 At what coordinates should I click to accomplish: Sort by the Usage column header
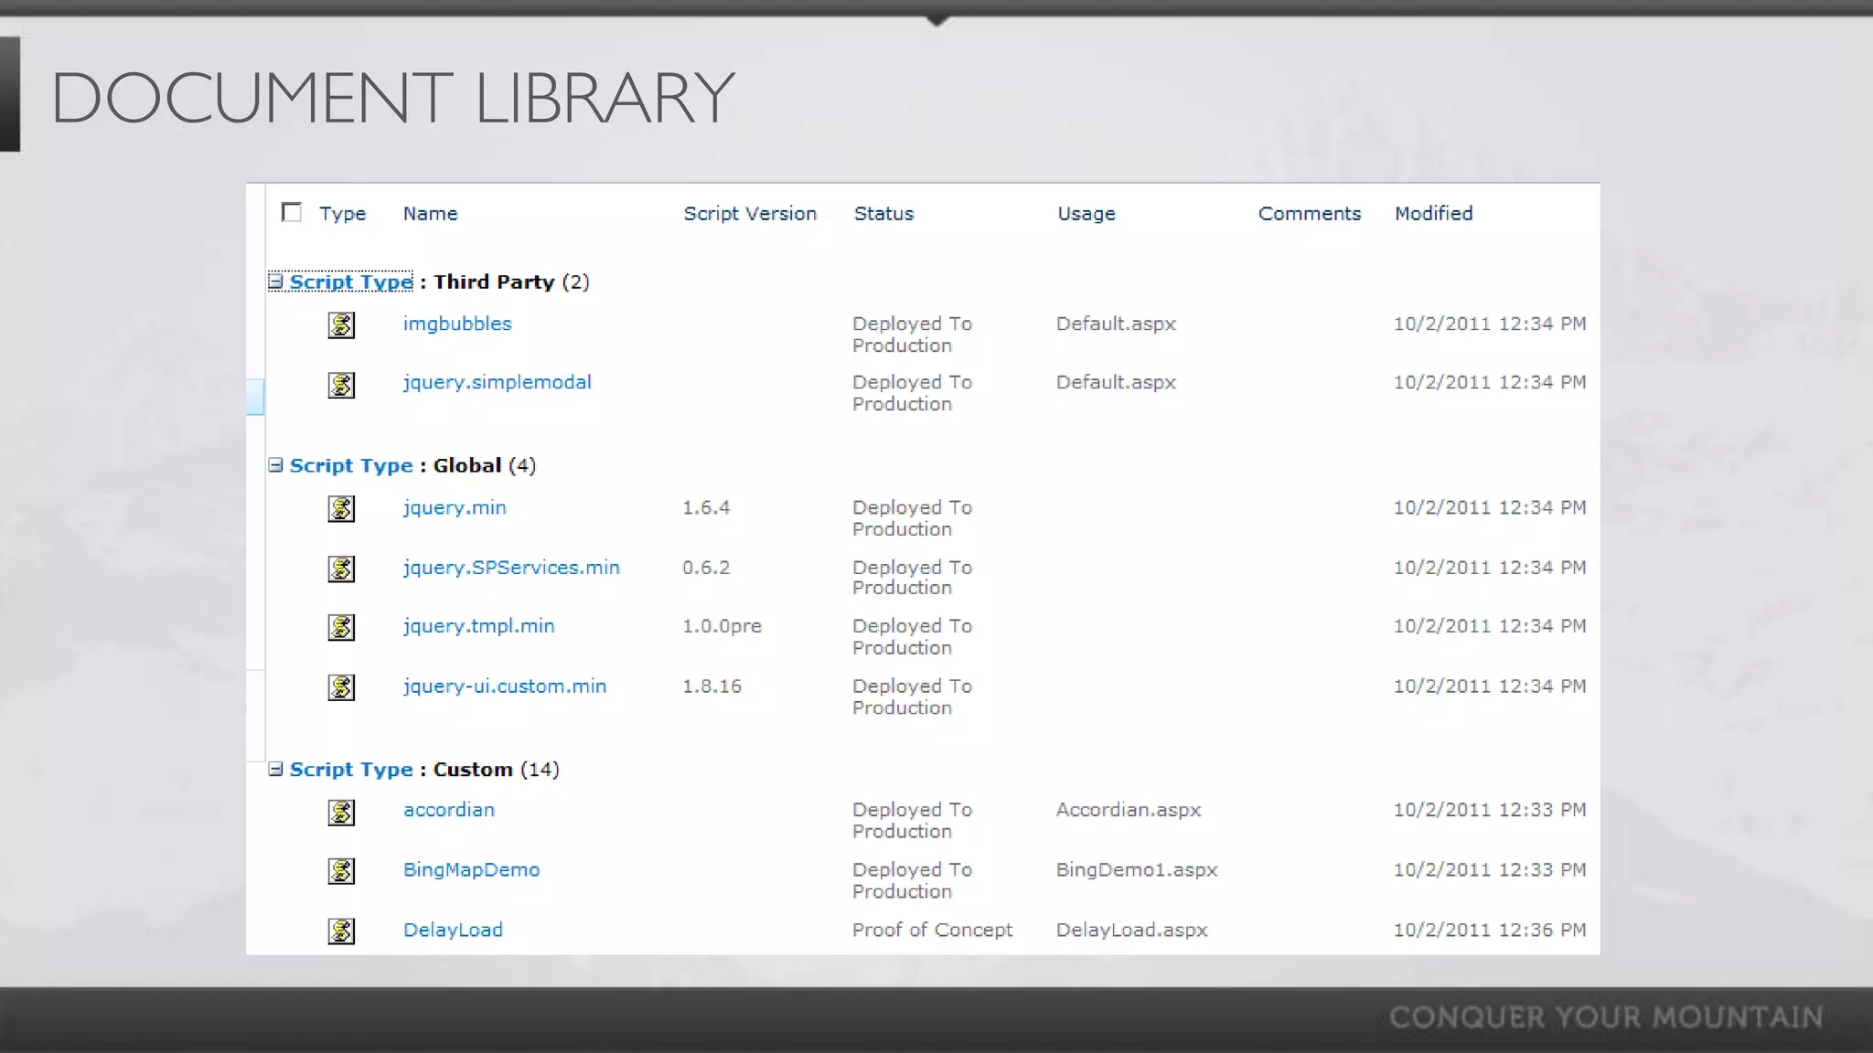point(1086,214)
